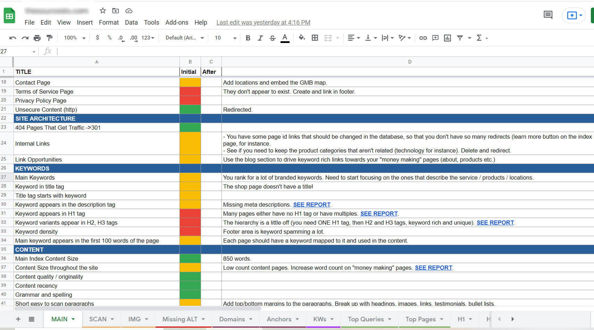The height and width of the screenshot is (330, 594).
Task: Insert a link with chain icon
Action: [423, 38]
